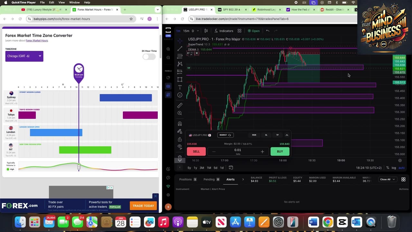Click the 0.01 lots input field
Viewport: 412px width, 232px height.
238,151
